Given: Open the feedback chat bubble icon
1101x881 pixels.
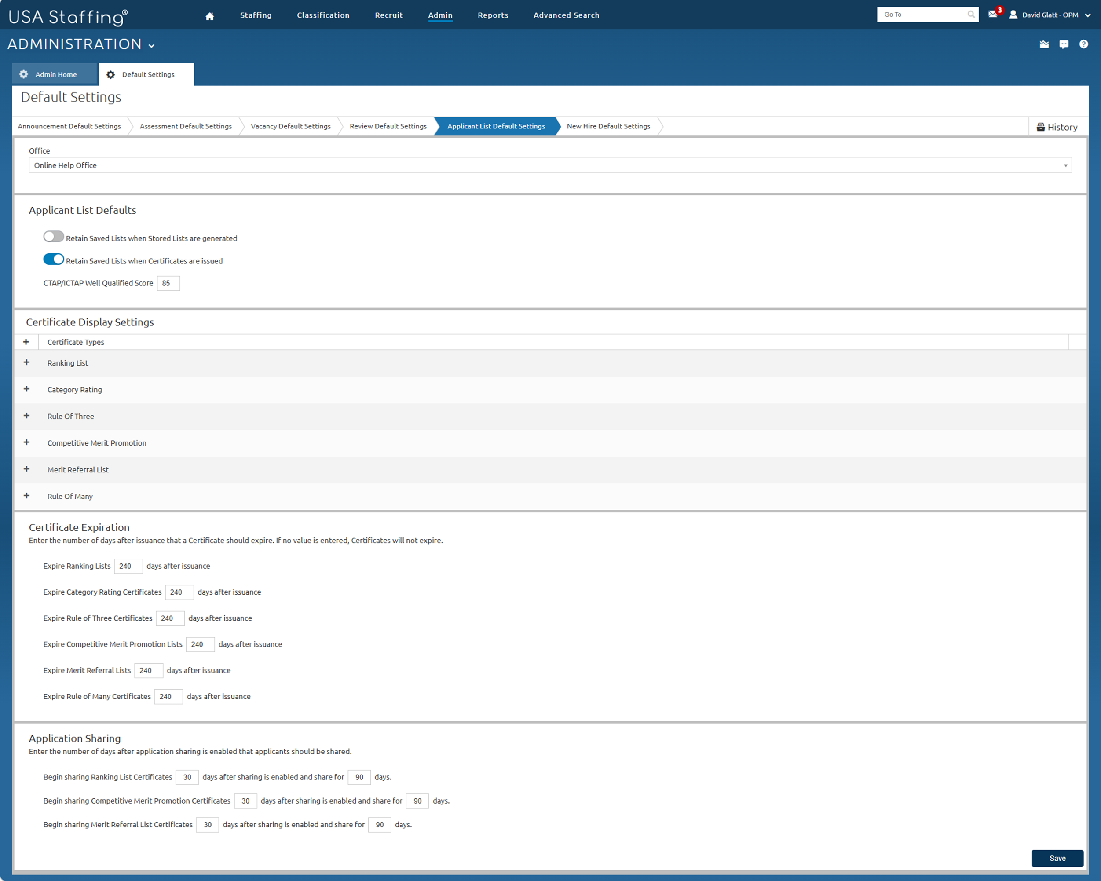Looking at the screenshot, I should point(1064,44).
